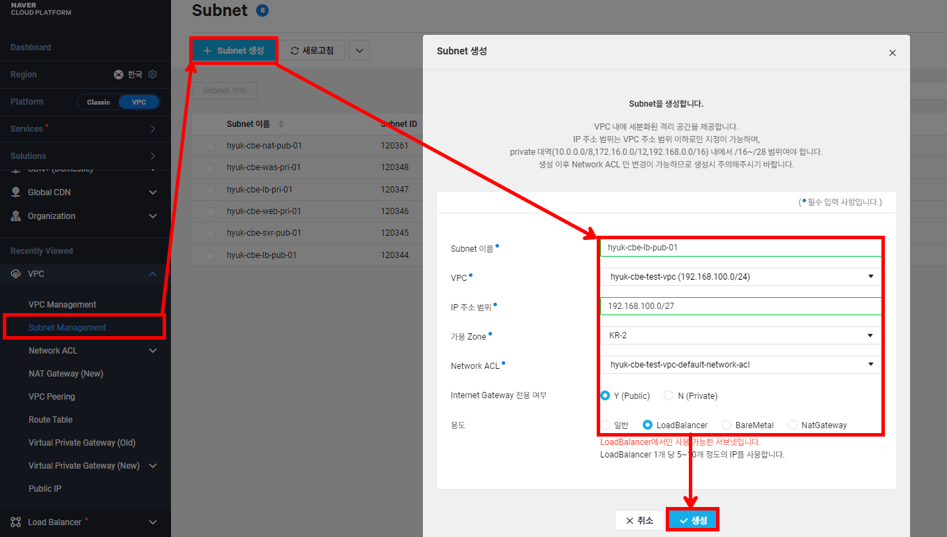Click the sort arrows beside Subnet name column
Screen dimensions: 947x537
point(281,124)
